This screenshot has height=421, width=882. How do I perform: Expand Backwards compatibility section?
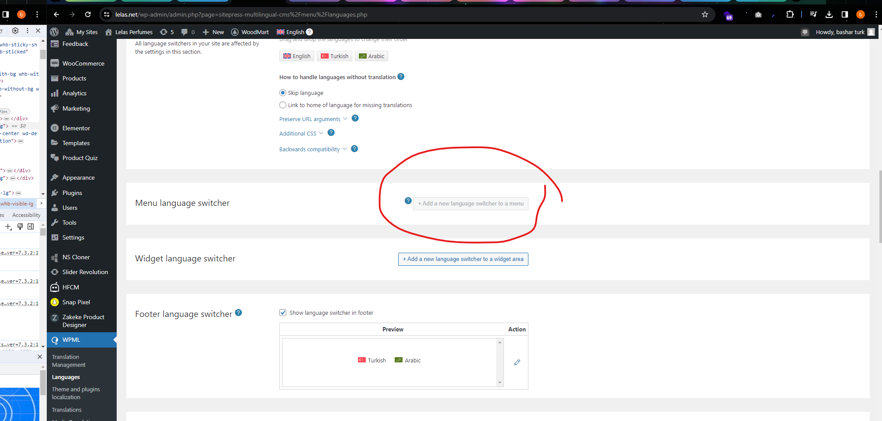(313, 149)
